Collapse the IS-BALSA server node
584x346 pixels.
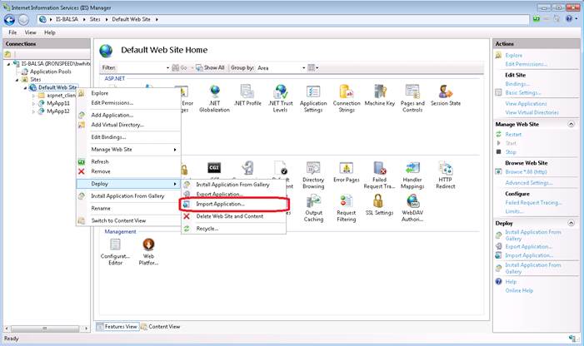pyautogui.click(x=9, y=64)
